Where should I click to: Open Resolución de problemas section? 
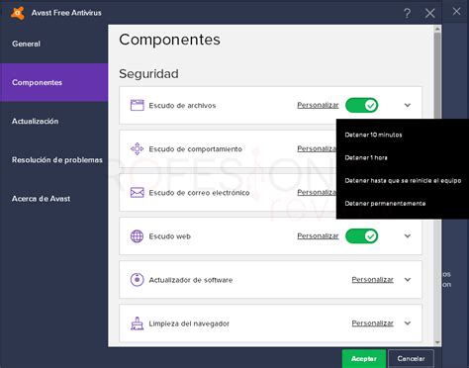tap(54, 160)
